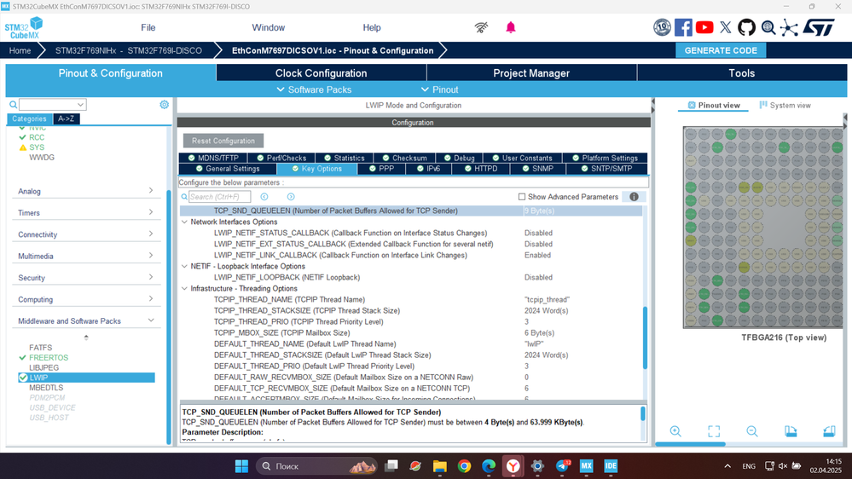The image size is (852, 479).
Task: Select FATFS in middleware list
Action: (41, 348)
